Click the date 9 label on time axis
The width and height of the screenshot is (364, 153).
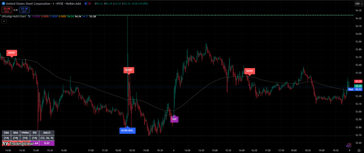point(349,150)
